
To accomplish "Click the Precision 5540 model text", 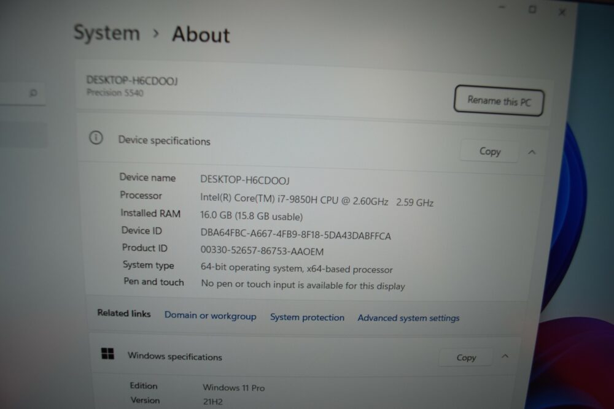I will pyautogui.click(x=115, y=93).
